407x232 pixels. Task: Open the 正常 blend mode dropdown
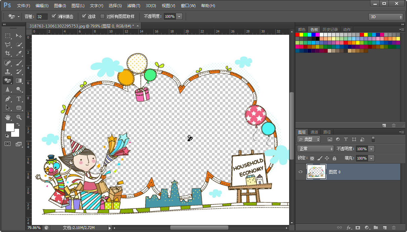tap(315, 149)
